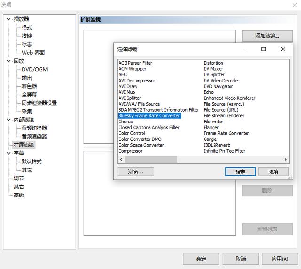Open the 调节 settings page
The image size is (301, 269).
coord(19,178)
